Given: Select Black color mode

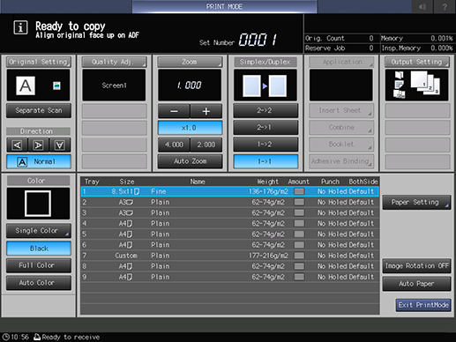Looking at the screenshot, I should coord(39,249).
